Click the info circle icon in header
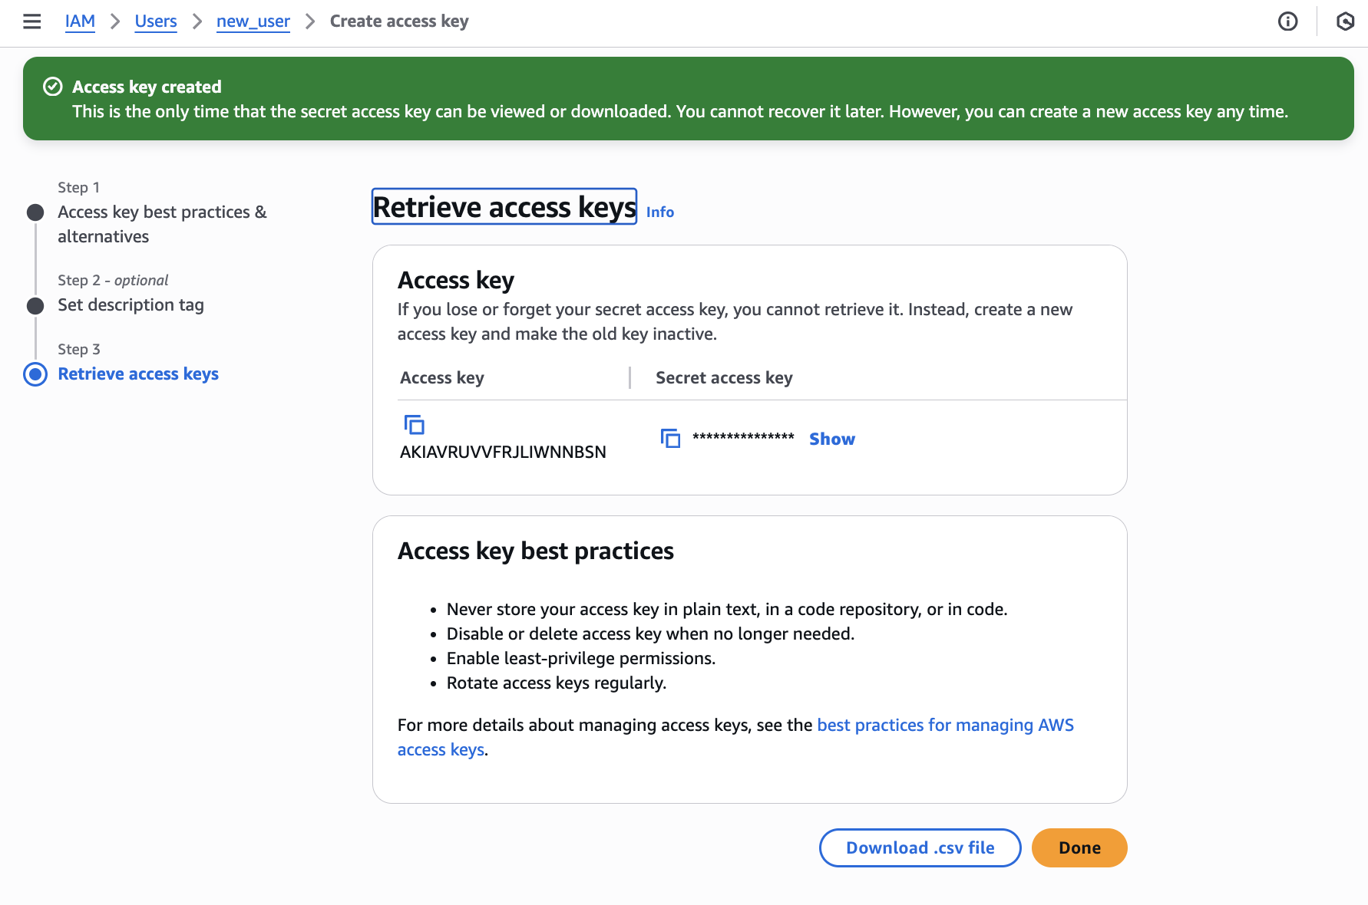 (x=1287, y=21)
